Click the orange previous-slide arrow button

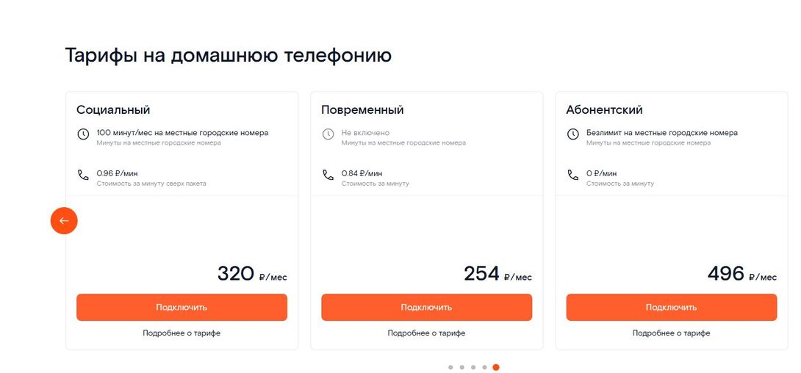(x=64, y=220)
